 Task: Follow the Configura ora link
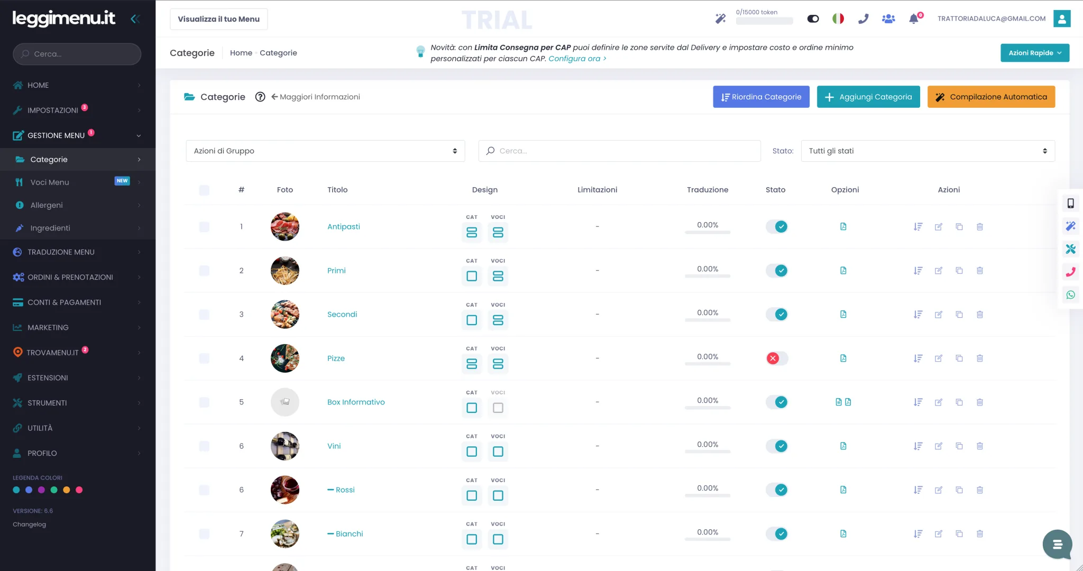[x=577, y=59]
